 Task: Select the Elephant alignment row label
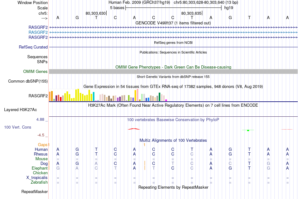(x=40, y=168)
